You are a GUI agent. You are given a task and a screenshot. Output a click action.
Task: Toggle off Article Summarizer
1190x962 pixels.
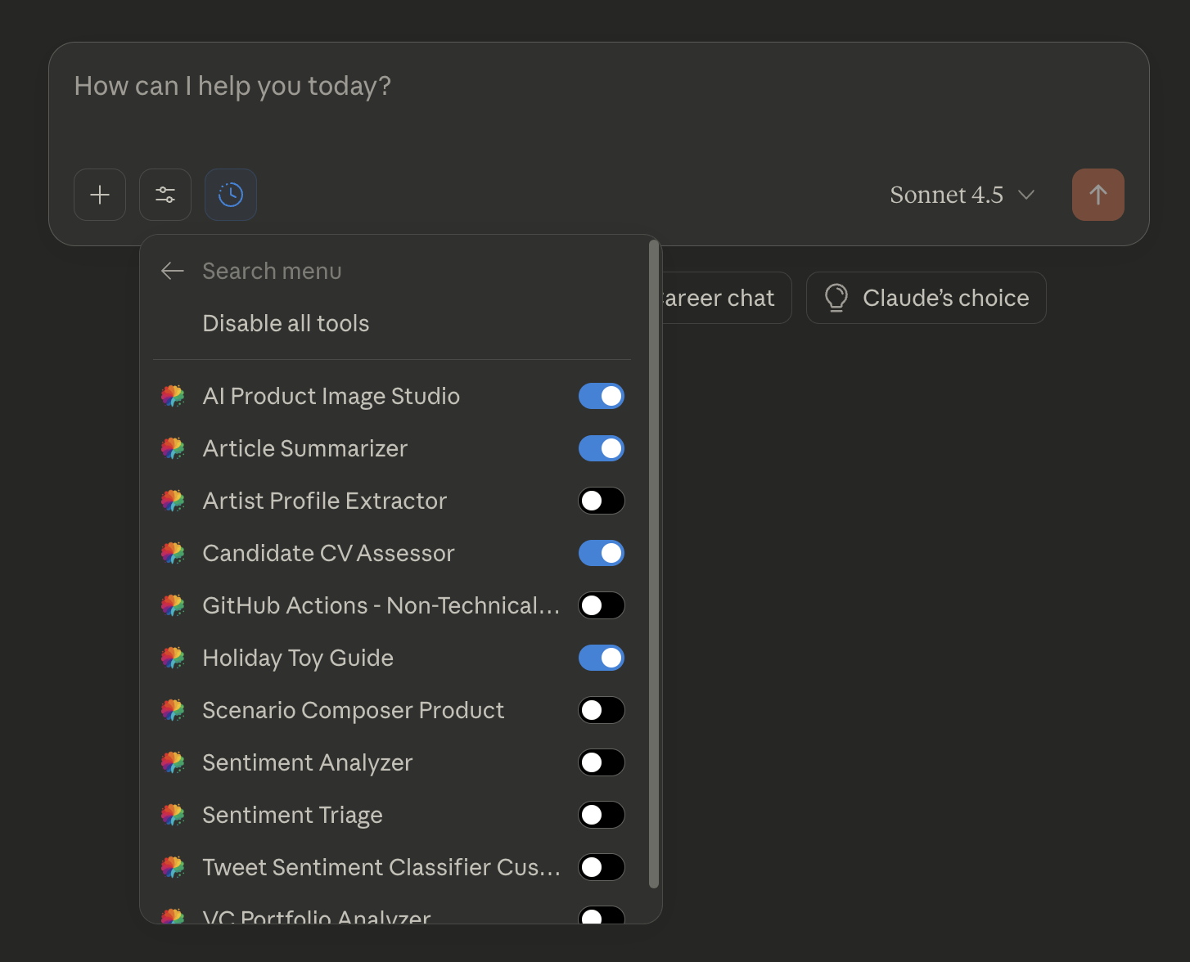coord(602,448)
